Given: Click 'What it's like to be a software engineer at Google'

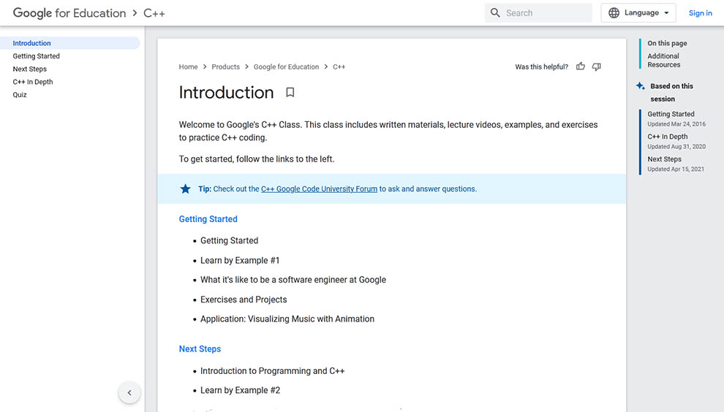Looking at the screenshot, I should tap(293, 280).
